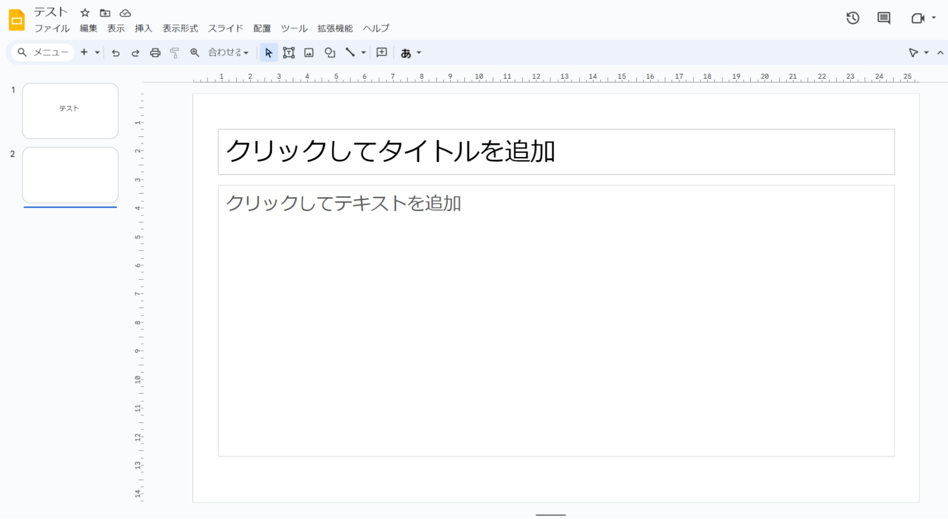The height and width of the screenshot is (519, 948).
Task: Open the スライド menu
Action: click(225, 28)
